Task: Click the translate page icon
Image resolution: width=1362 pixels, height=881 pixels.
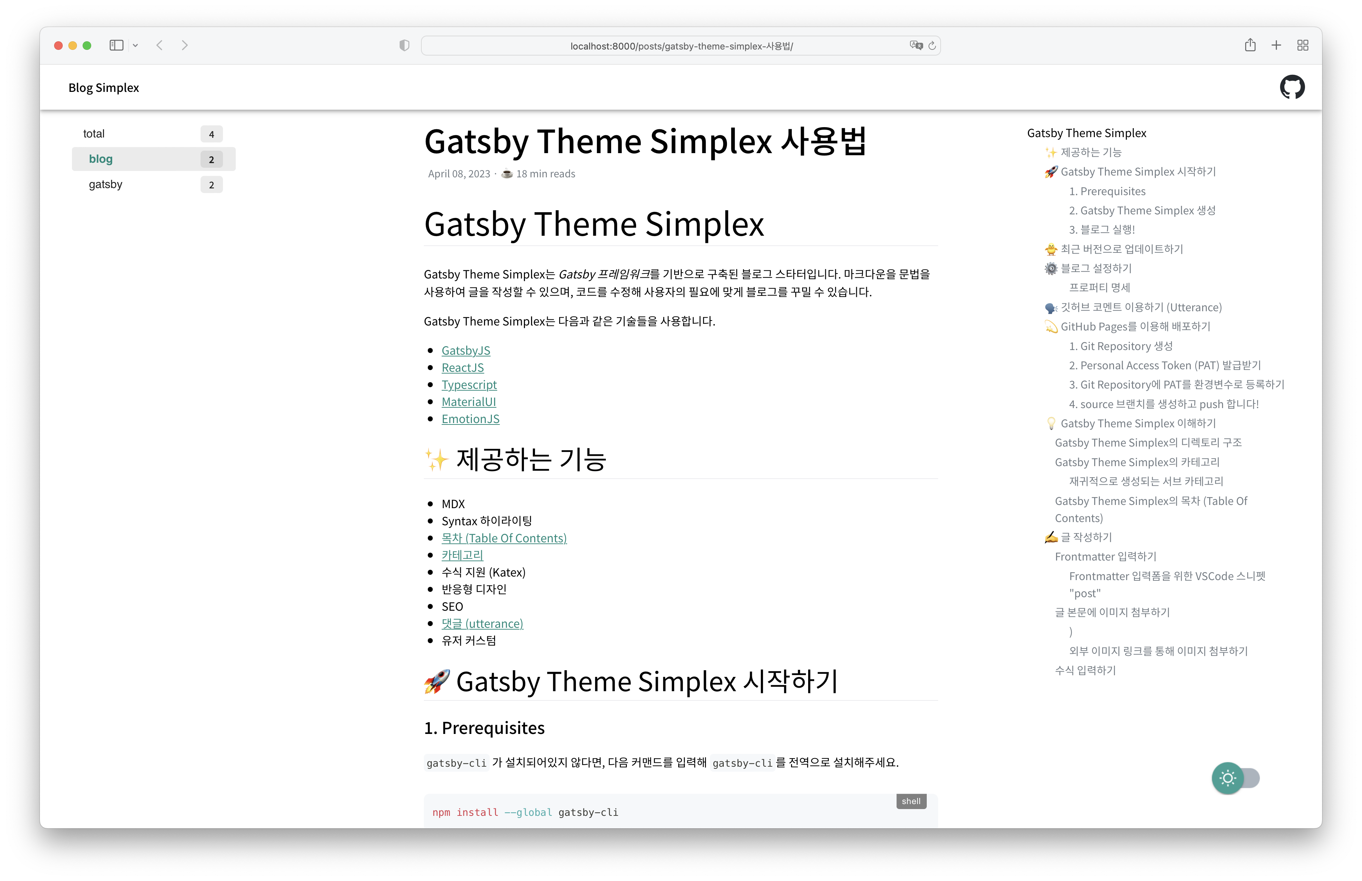Action: (x=916, y=45)
